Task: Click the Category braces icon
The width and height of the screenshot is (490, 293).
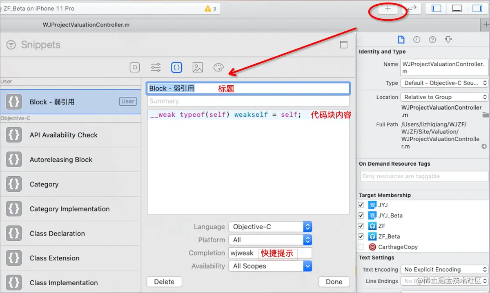Action: click(14, 184)
